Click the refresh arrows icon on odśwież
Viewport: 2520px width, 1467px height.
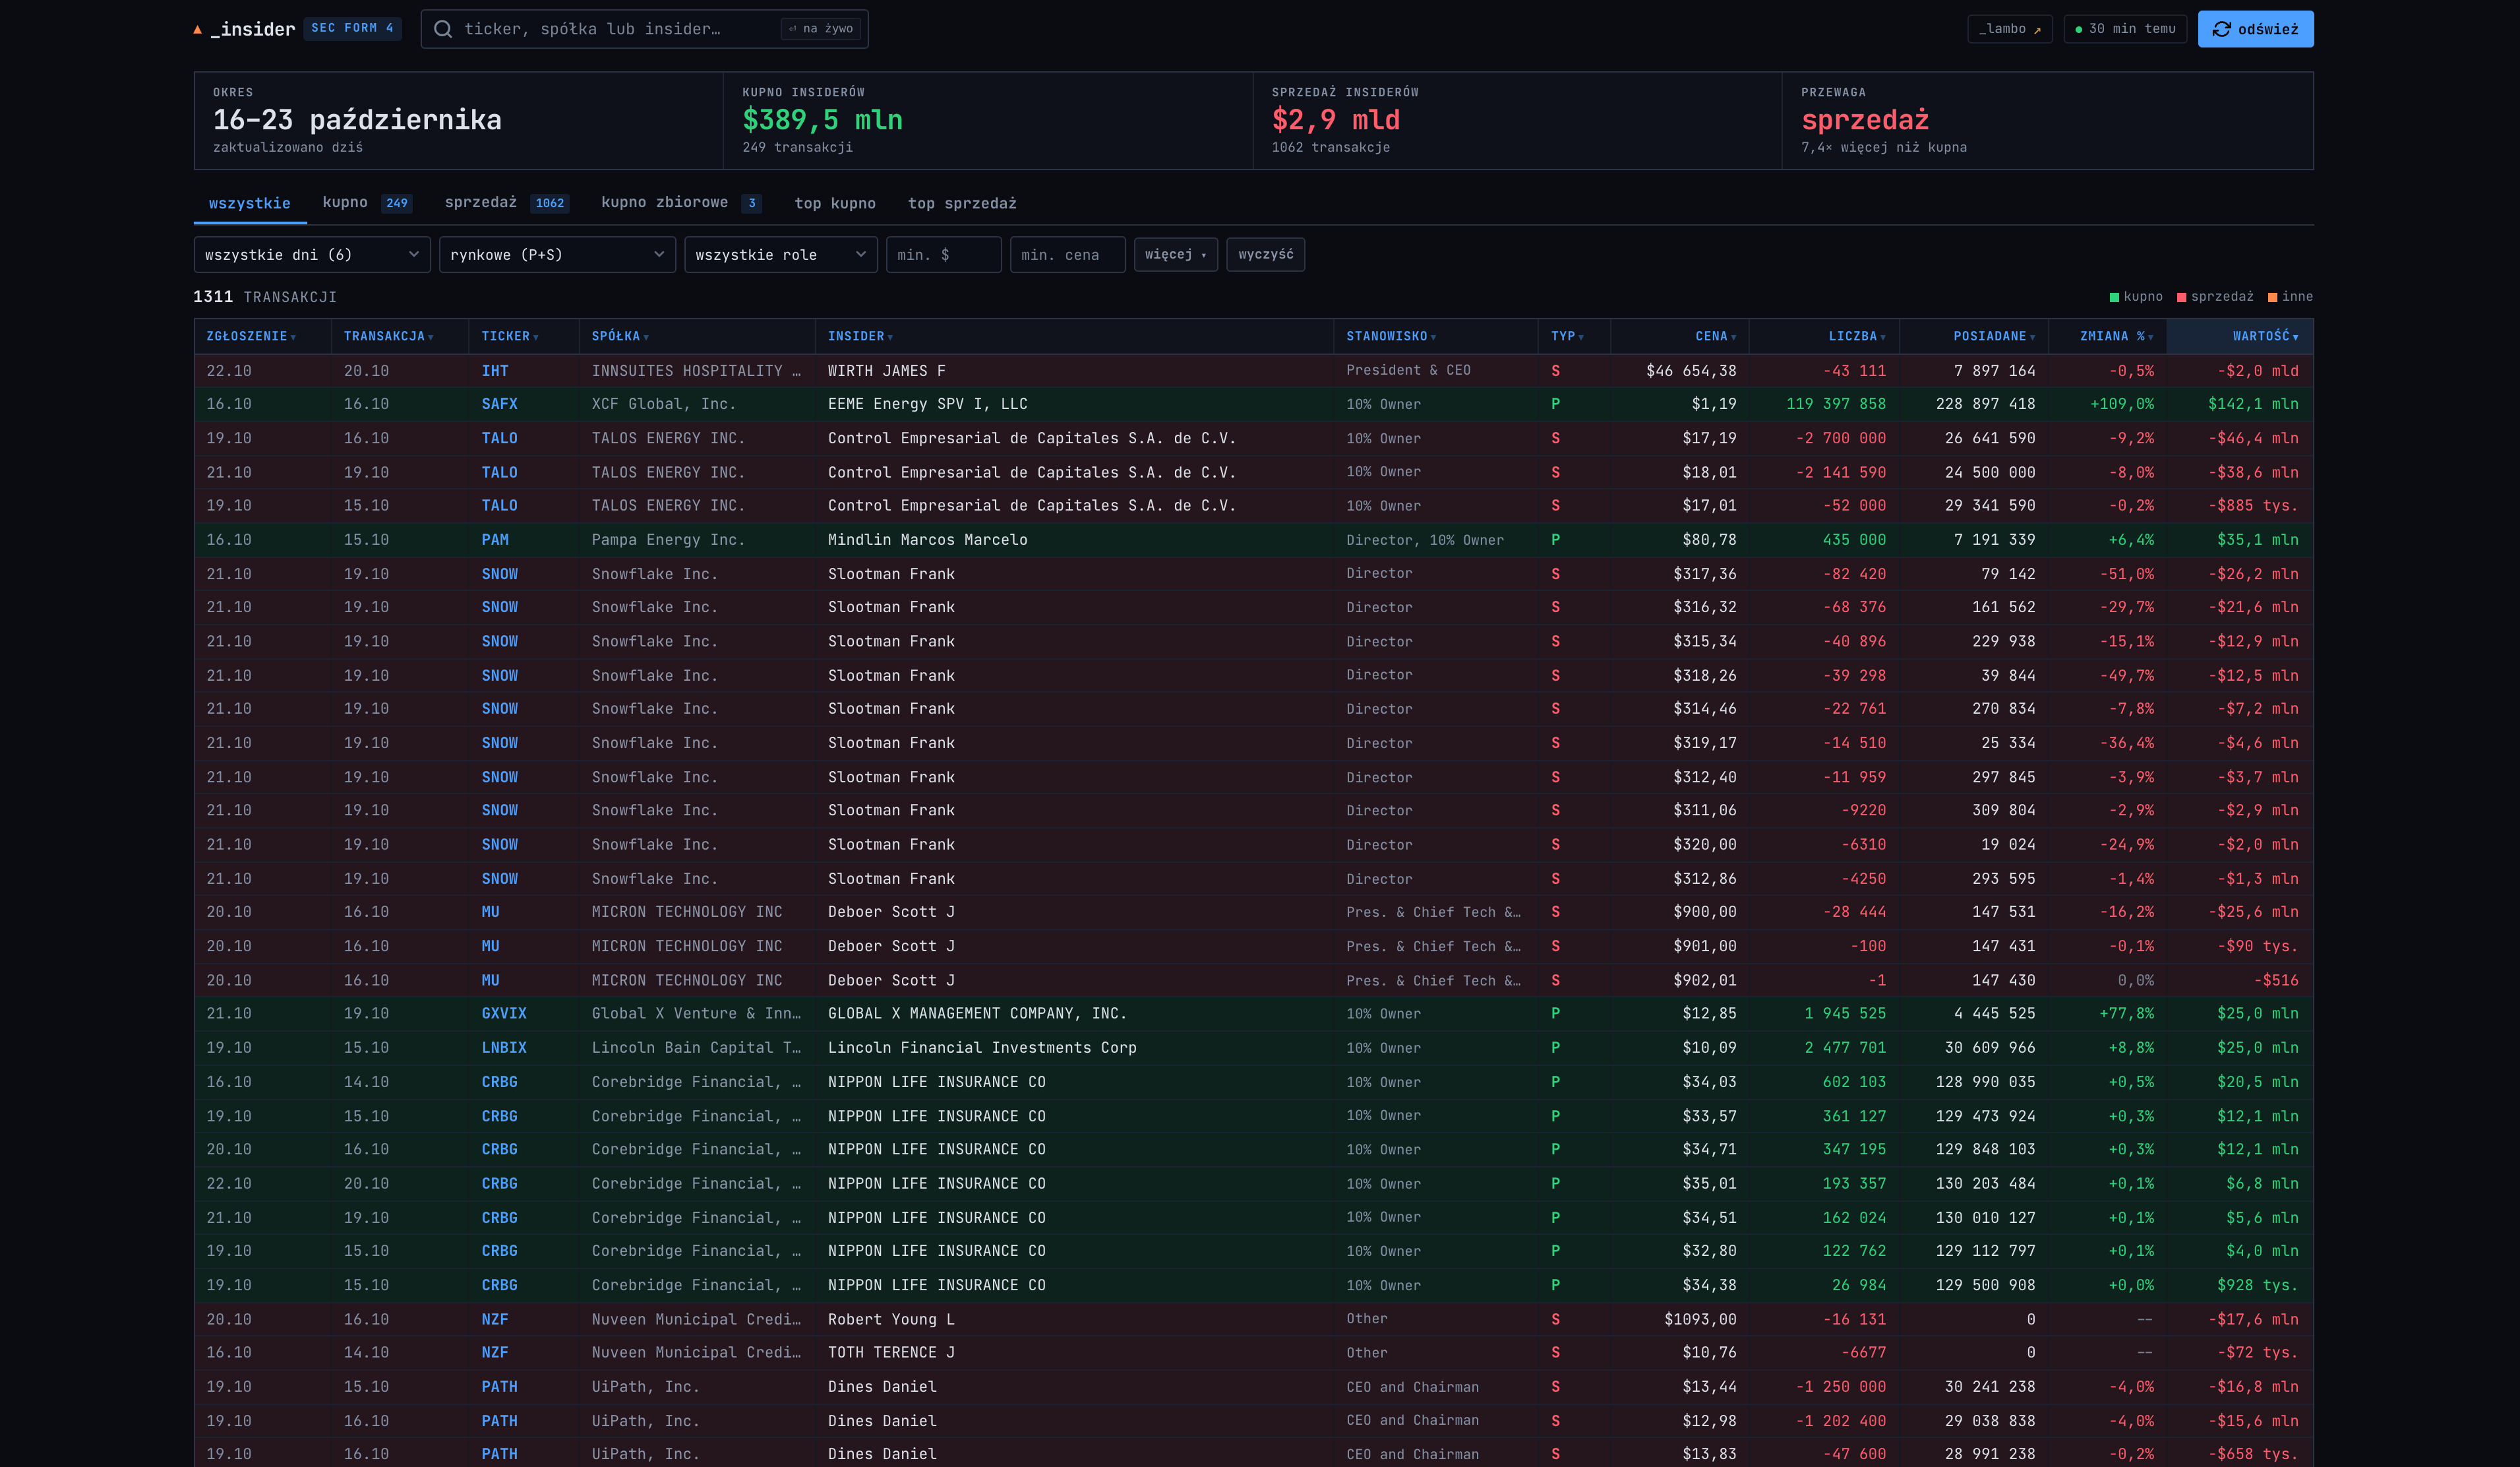coord(2221,29)
